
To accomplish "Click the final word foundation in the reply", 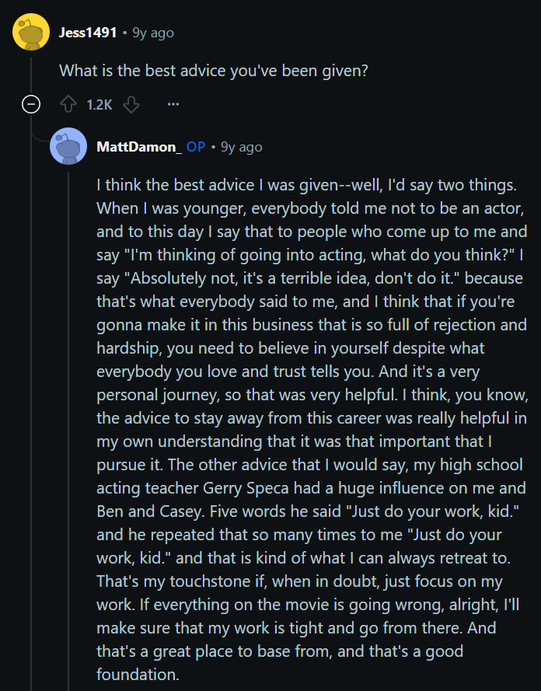I will 137,674.
